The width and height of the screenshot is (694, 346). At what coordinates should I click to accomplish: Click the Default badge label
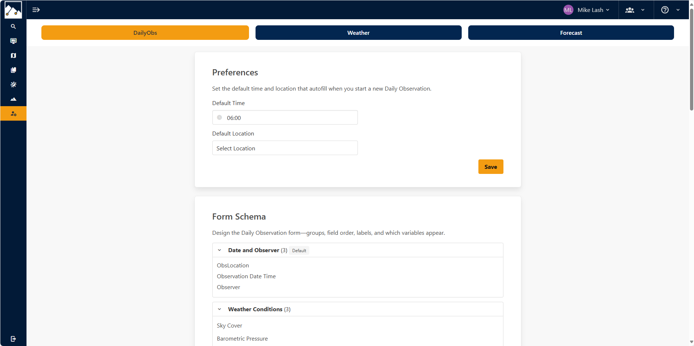299,250
